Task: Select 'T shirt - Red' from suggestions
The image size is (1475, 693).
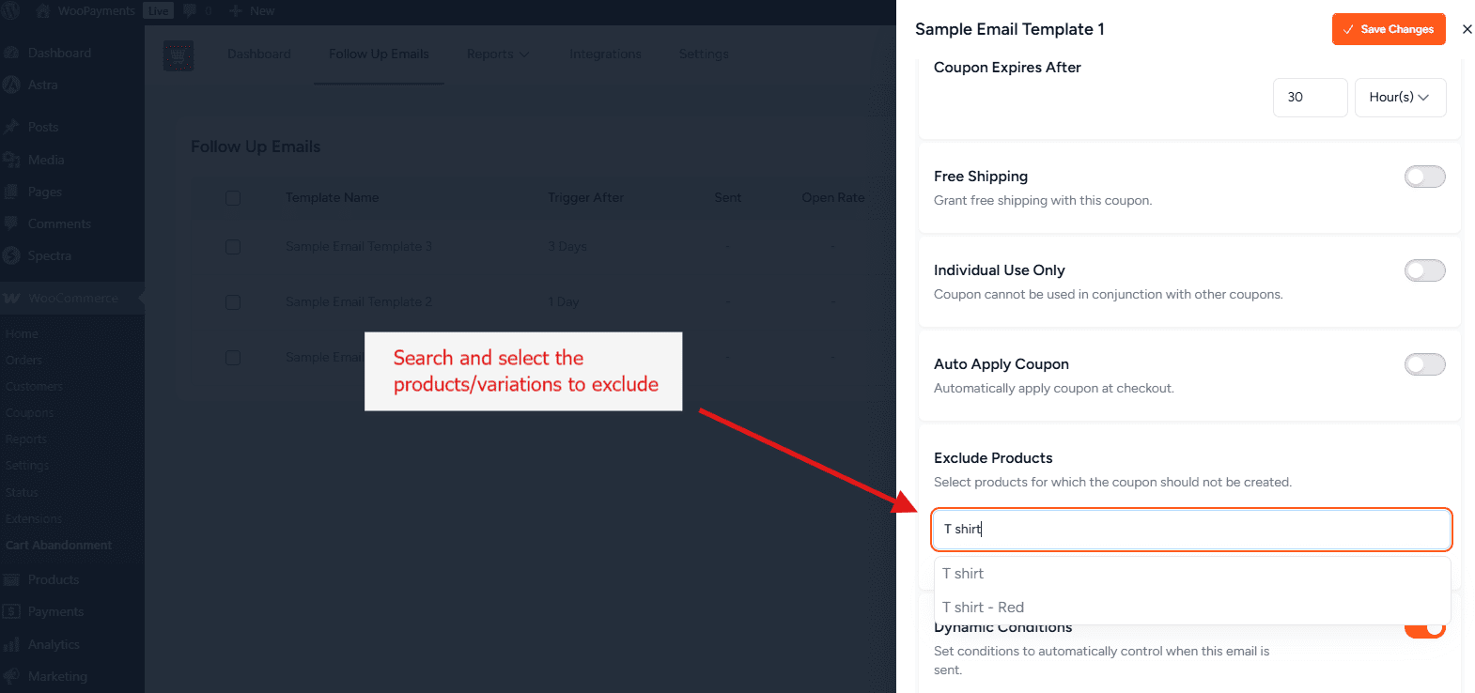Action: (984, 608)
